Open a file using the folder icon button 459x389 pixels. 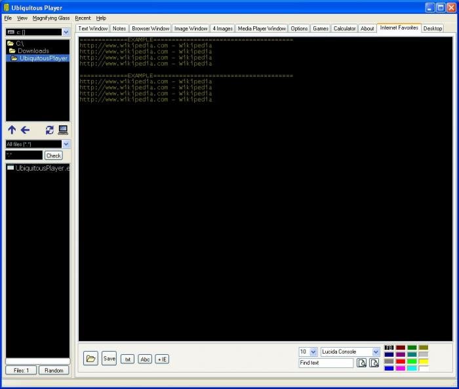pyautogui.click(x=90, y=359)
